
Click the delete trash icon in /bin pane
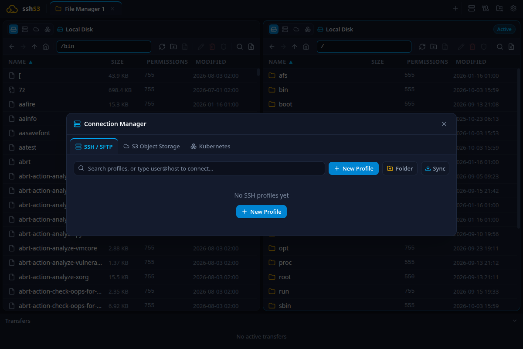[212, 47]
